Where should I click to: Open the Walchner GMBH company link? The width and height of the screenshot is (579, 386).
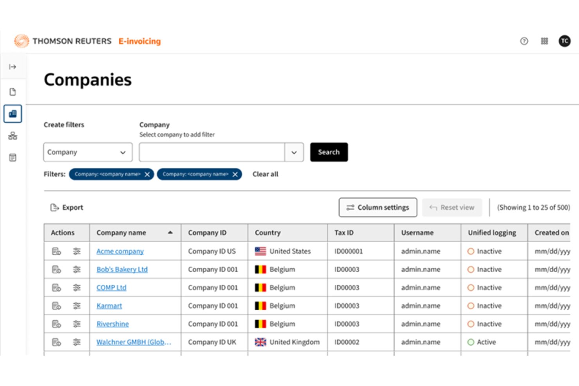(134, 342)
